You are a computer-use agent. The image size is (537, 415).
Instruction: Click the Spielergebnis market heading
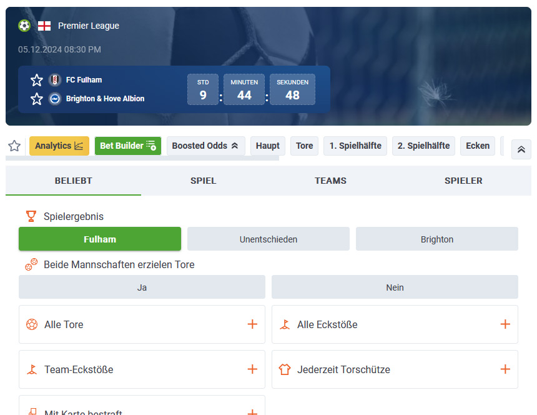(74, 217)
